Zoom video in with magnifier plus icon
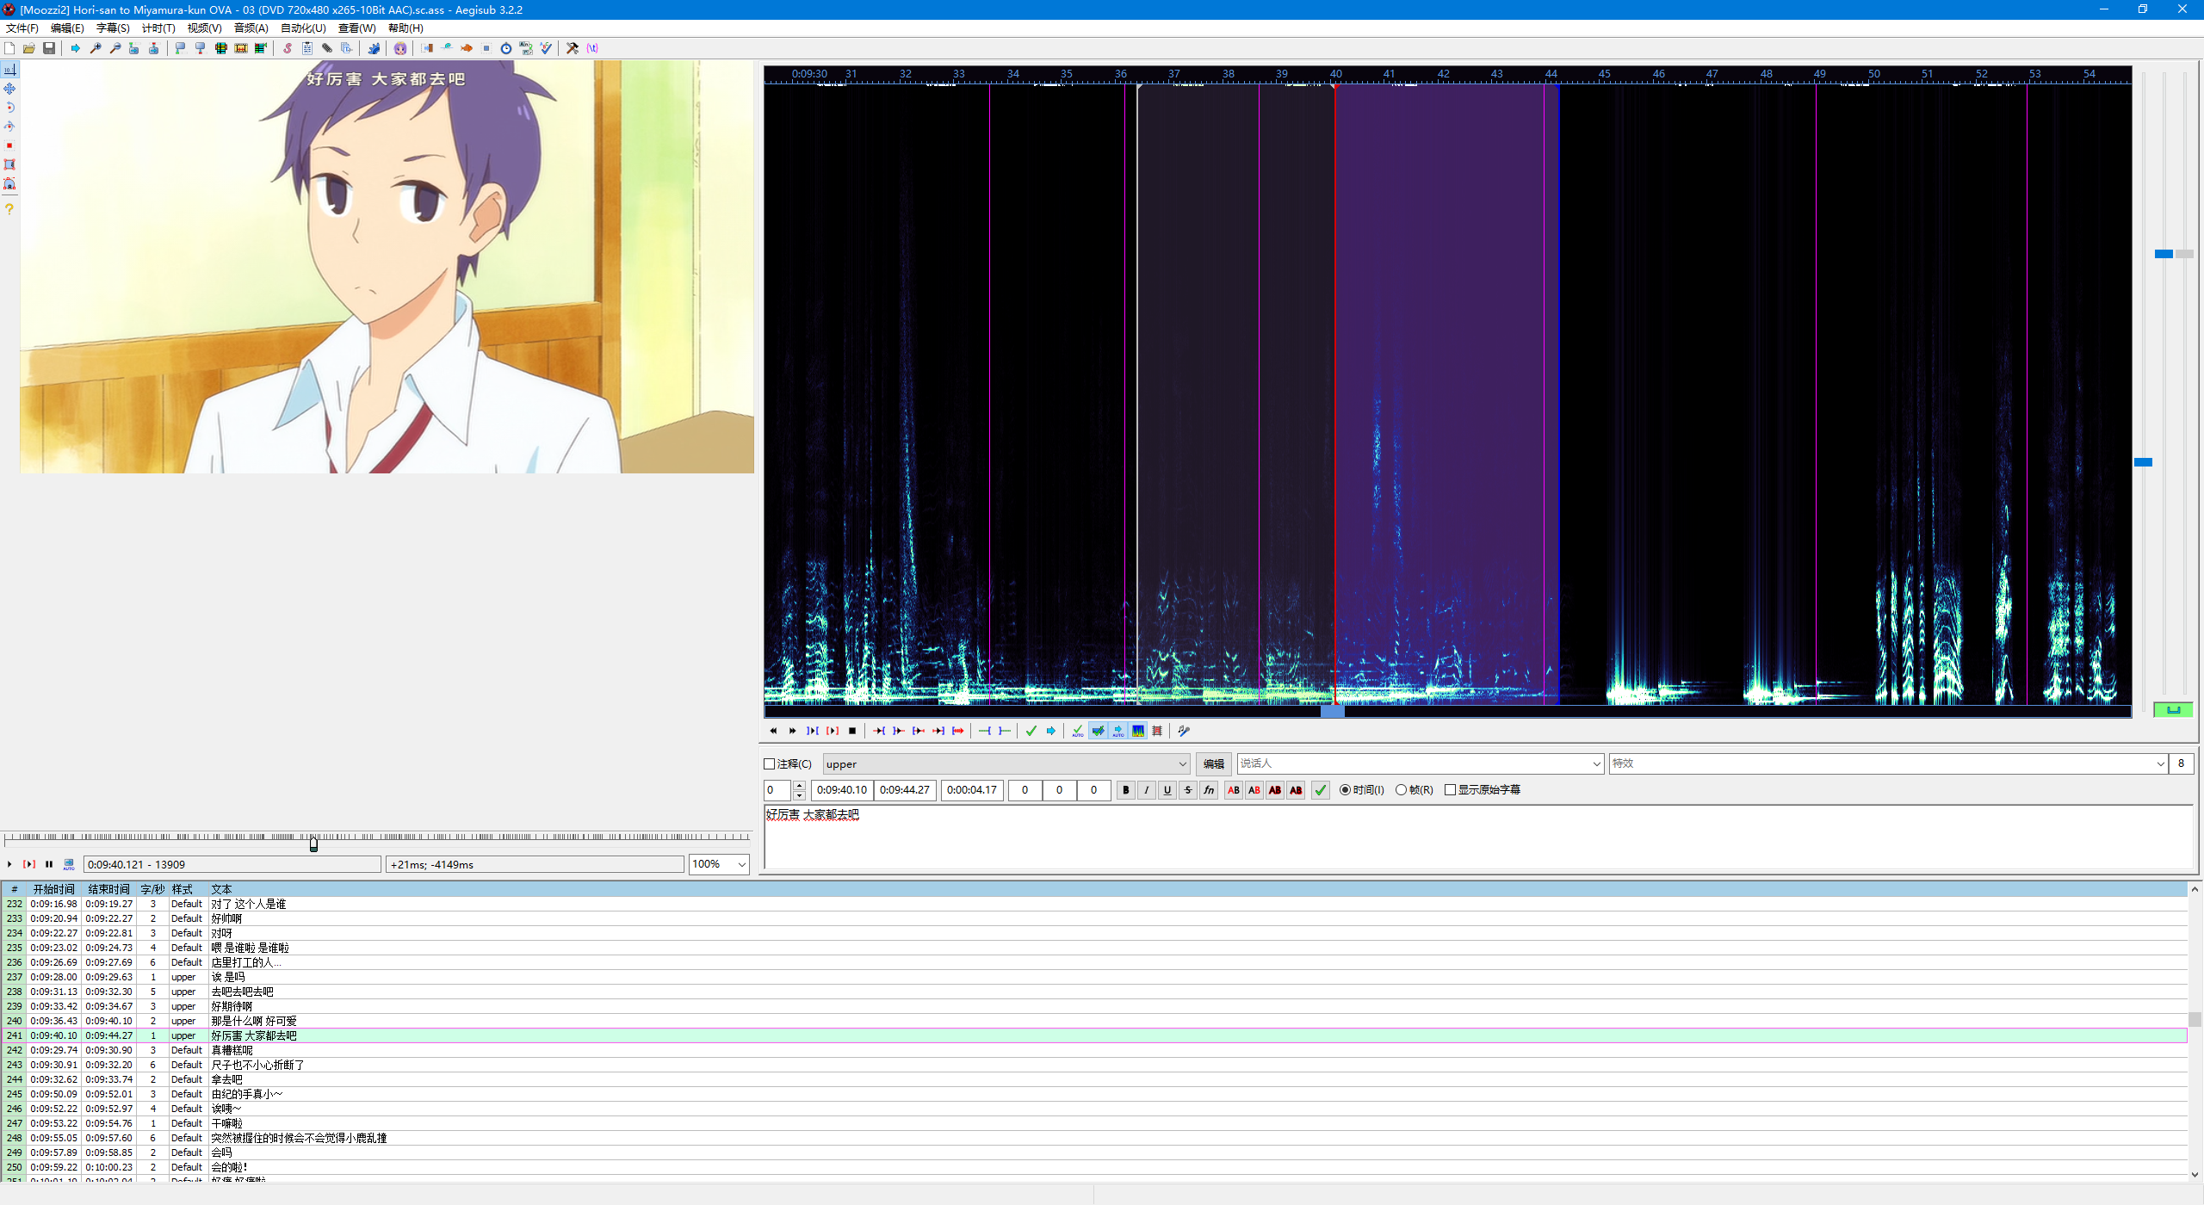Image resolution: width=2204 pixels, height=1205 pixels. click(96, 48)
